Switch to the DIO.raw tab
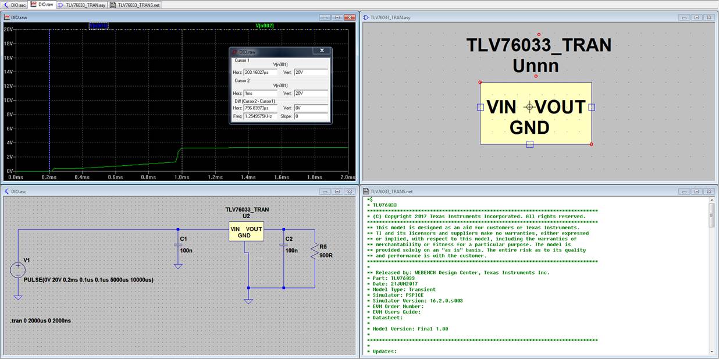 pos(42,4)
